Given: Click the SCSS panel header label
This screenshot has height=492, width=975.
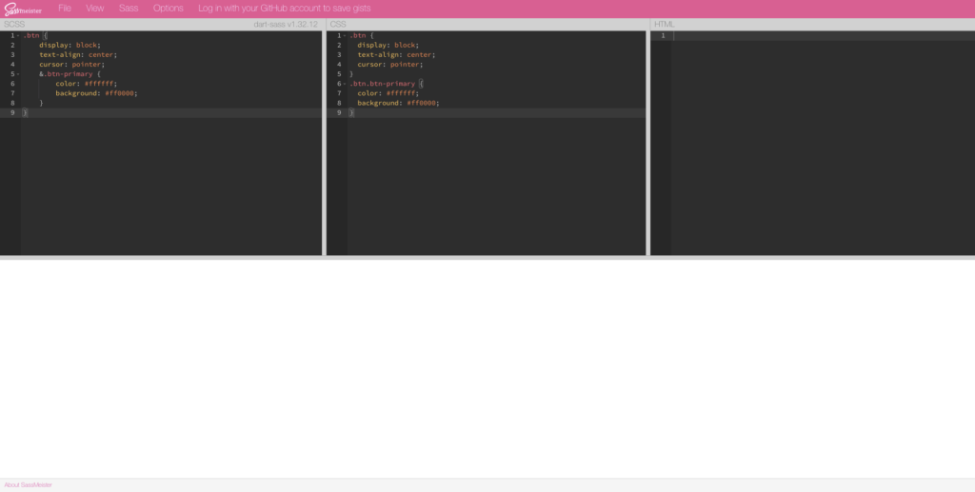Looking at the screenshot, I should (x=14, y=24).
